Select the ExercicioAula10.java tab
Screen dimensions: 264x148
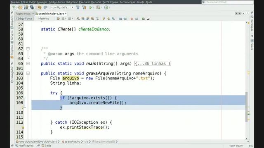pos(51,14)
